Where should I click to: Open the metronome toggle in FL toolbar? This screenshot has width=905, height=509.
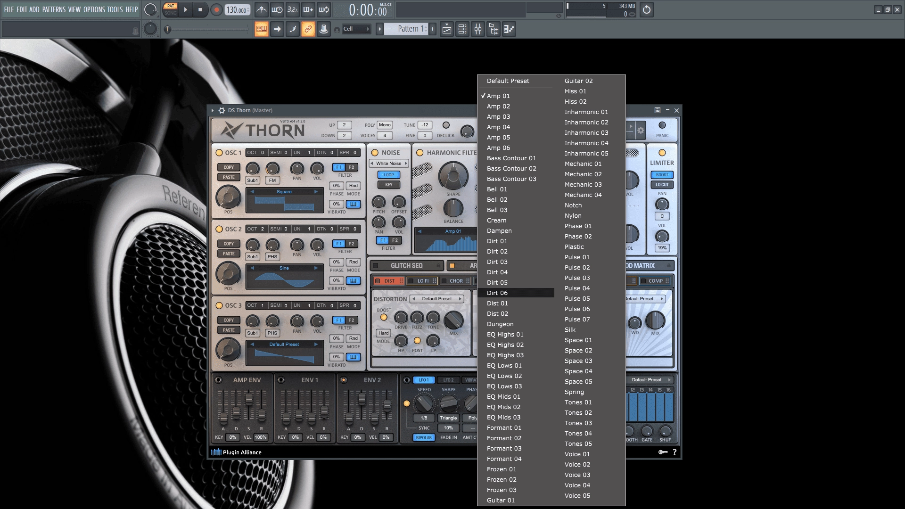click(x=262, y=9)
